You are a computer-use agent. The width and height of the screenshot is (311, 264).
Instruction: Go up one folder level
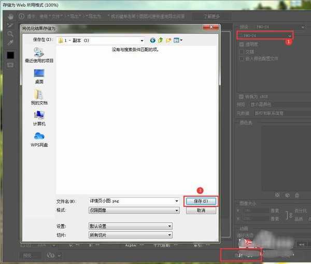161,40
